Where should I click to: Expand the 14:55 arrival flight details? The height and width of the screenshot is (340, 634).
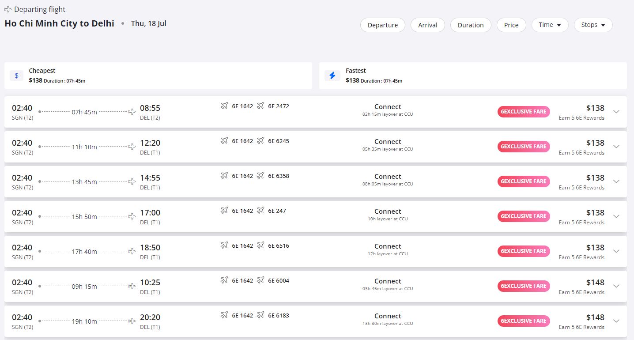tap(617, 181)
